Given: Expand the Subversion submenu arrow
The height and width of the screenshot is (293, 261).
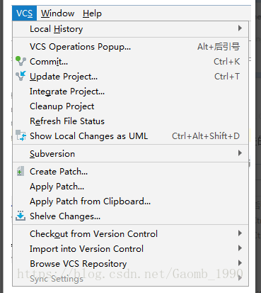Looking at the screenshot, I should (x=240, y=153).
